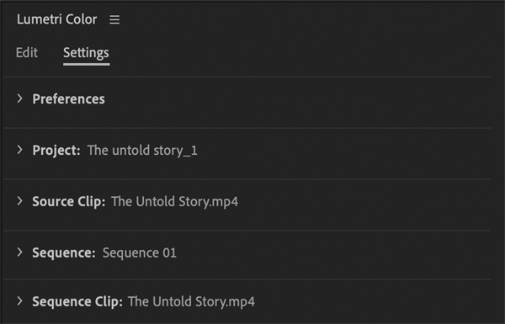Screen dimensions: 505x324
Task: Click the Project: heading label
Action: 56,151
